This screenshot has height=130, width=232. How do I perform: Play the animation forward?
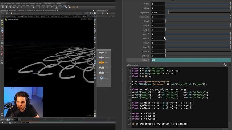(x=10, y=120)
